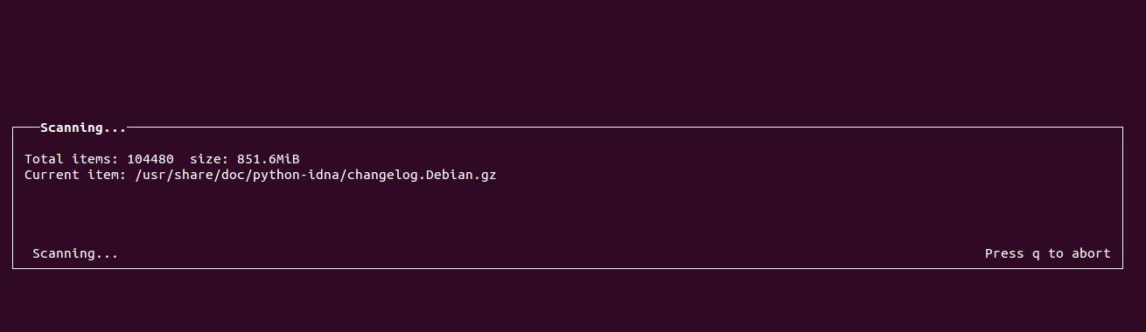Select the item count 104480
1146x332 pixels.
pos(150,159)
